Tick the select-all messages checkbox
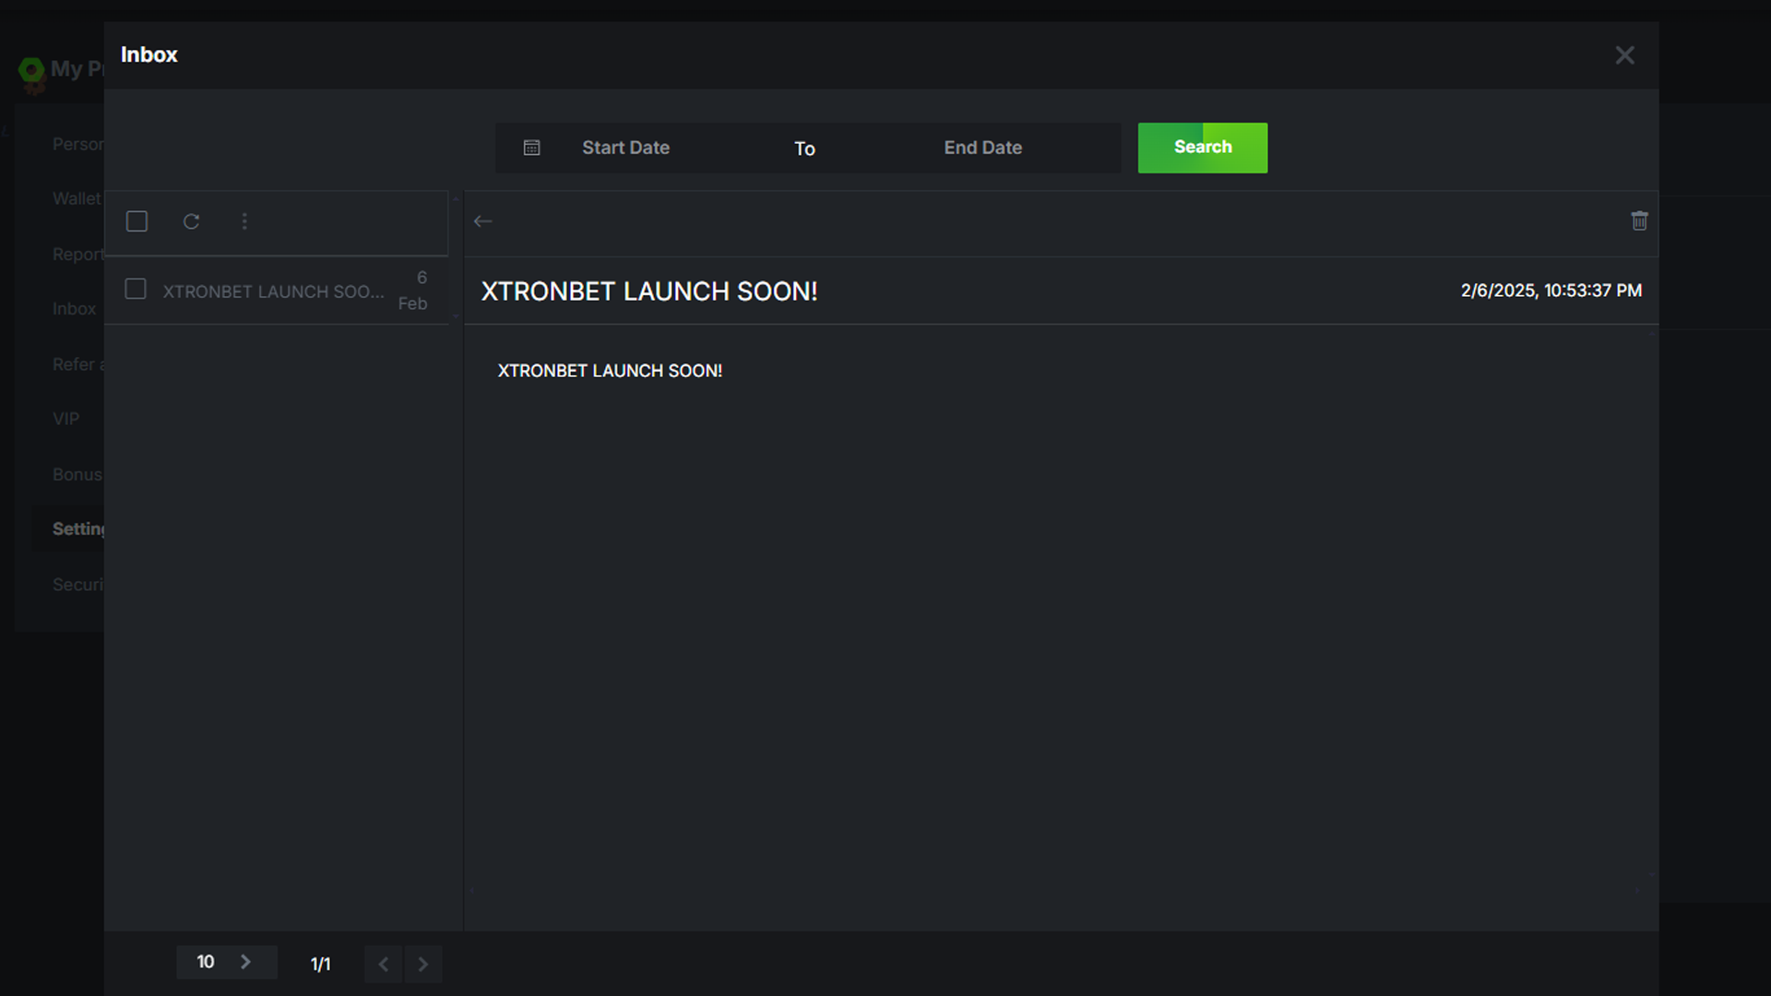Viewport: 1771px width, 996px height. [137, 221]
